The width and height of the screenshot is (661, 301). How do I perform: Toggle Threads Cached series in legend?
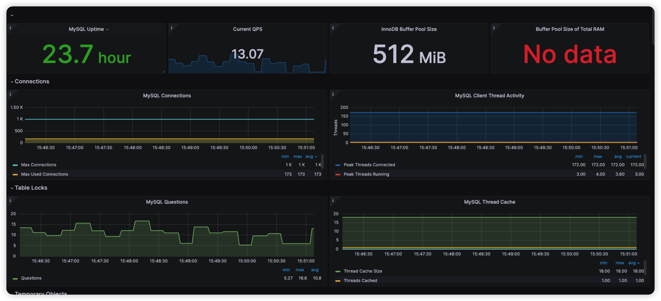point(360,281)
